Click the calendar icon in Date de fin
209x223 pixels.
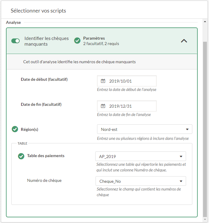coord(103,106)
